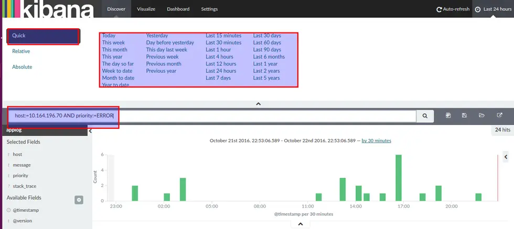Image resolution: width=514 pixels, height=229 pixels.
Task: Create a new search with the icon
Action: [x=448, y=115]
